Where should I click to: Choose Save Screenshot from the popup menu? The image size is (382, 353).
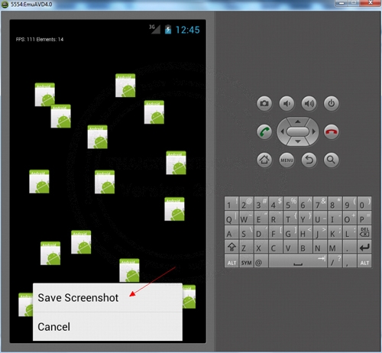(x=108, y=297)
